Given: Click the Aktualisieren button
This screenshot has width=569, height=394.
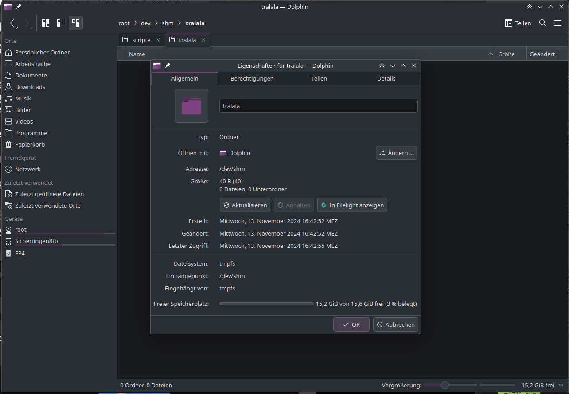Looking at the screenshot, I should (x=245, y=205).
